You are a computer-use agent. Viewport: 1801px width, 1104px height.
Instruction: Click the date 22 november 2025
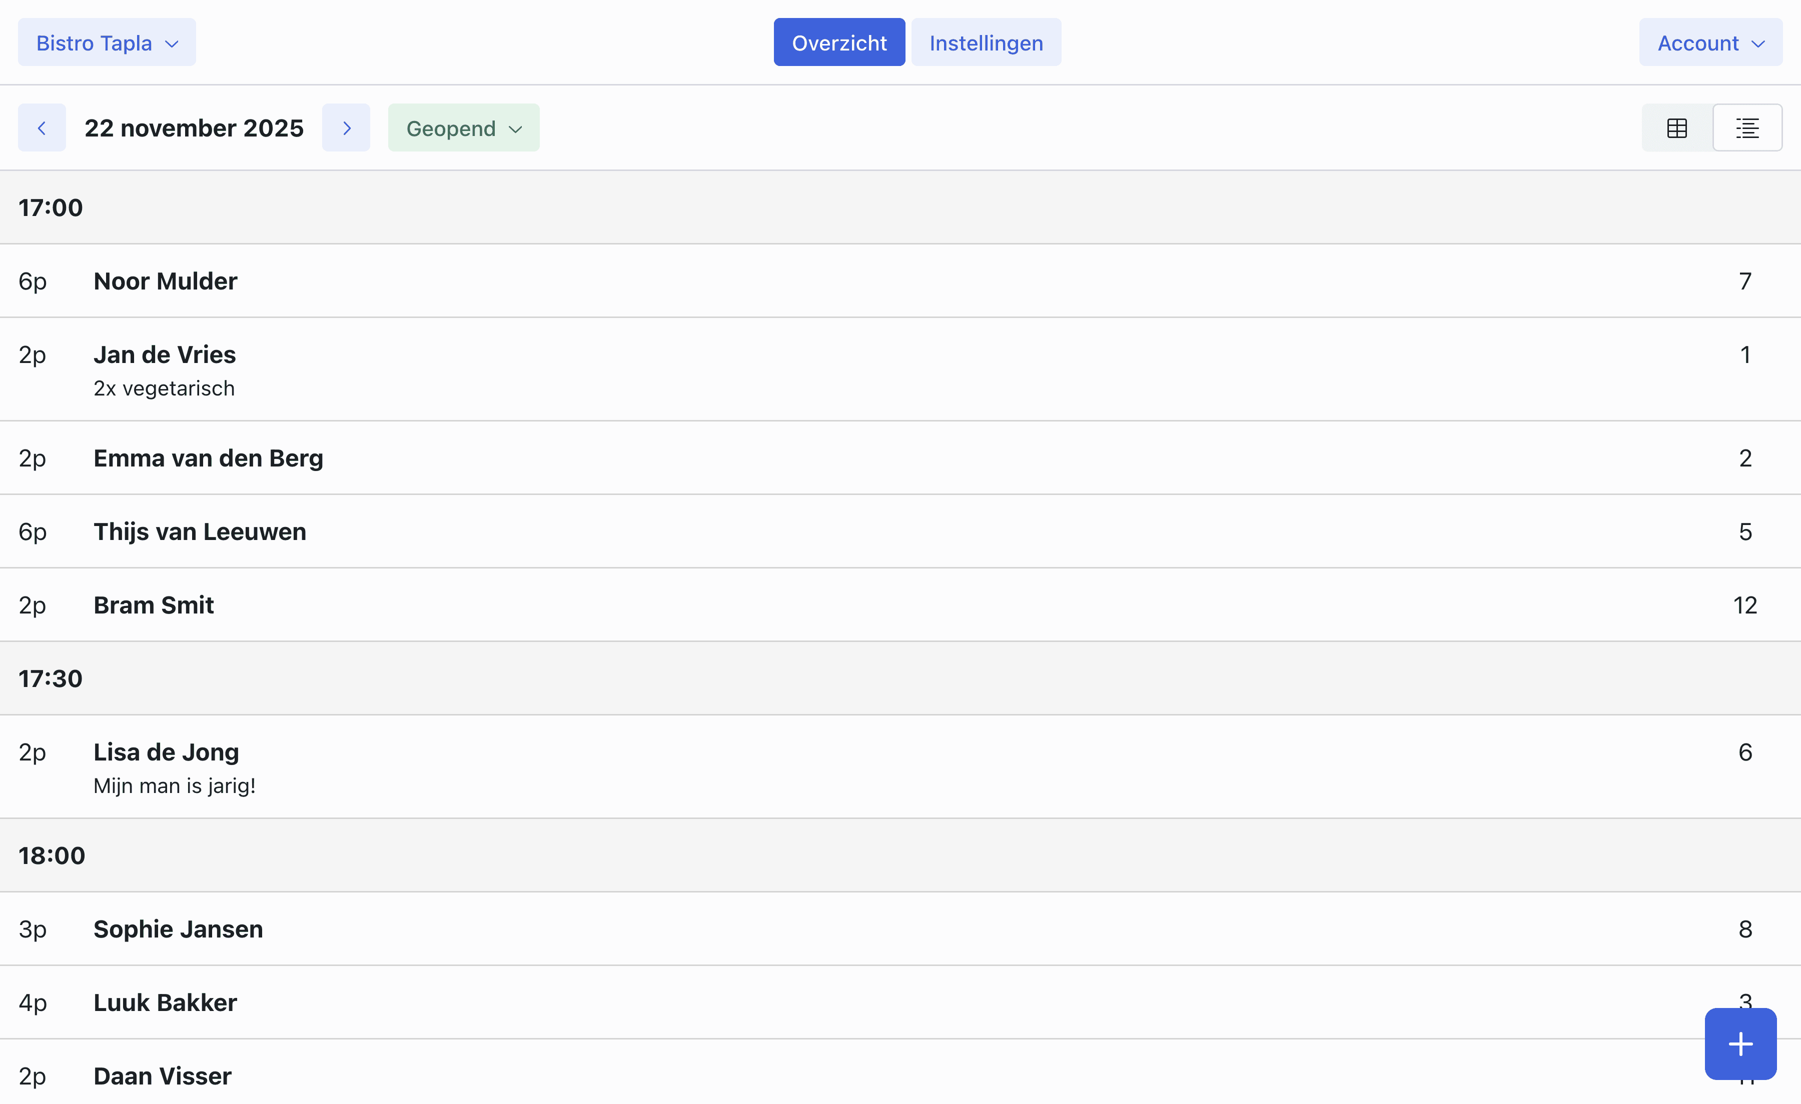click(x=194, y=128)
